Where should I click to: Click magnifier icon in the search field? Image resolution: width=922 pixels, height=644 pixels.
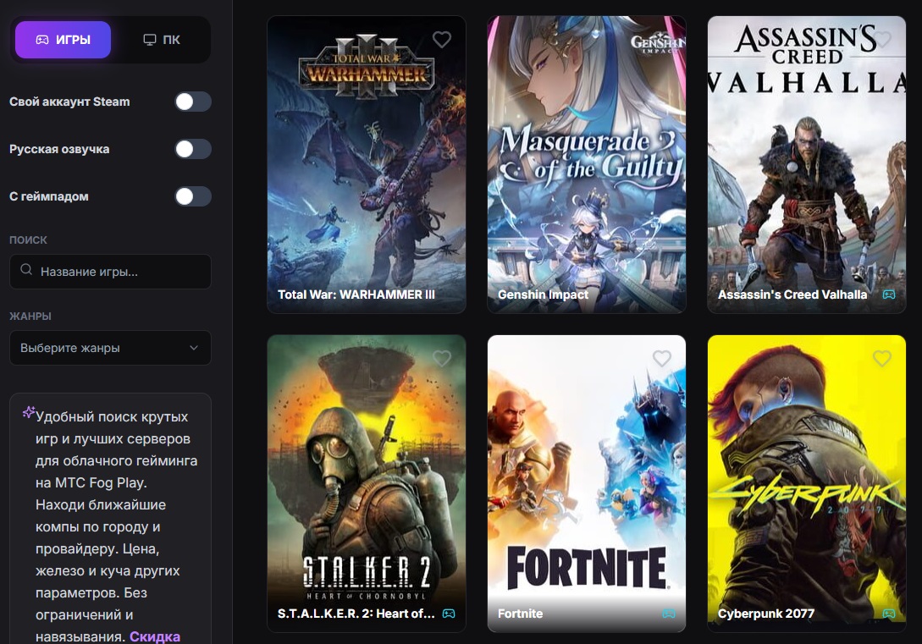(26, 270)
